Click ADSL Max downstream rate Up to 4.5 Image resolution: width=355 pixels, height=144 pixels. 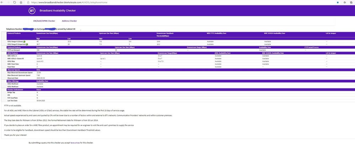click(40, 61)
